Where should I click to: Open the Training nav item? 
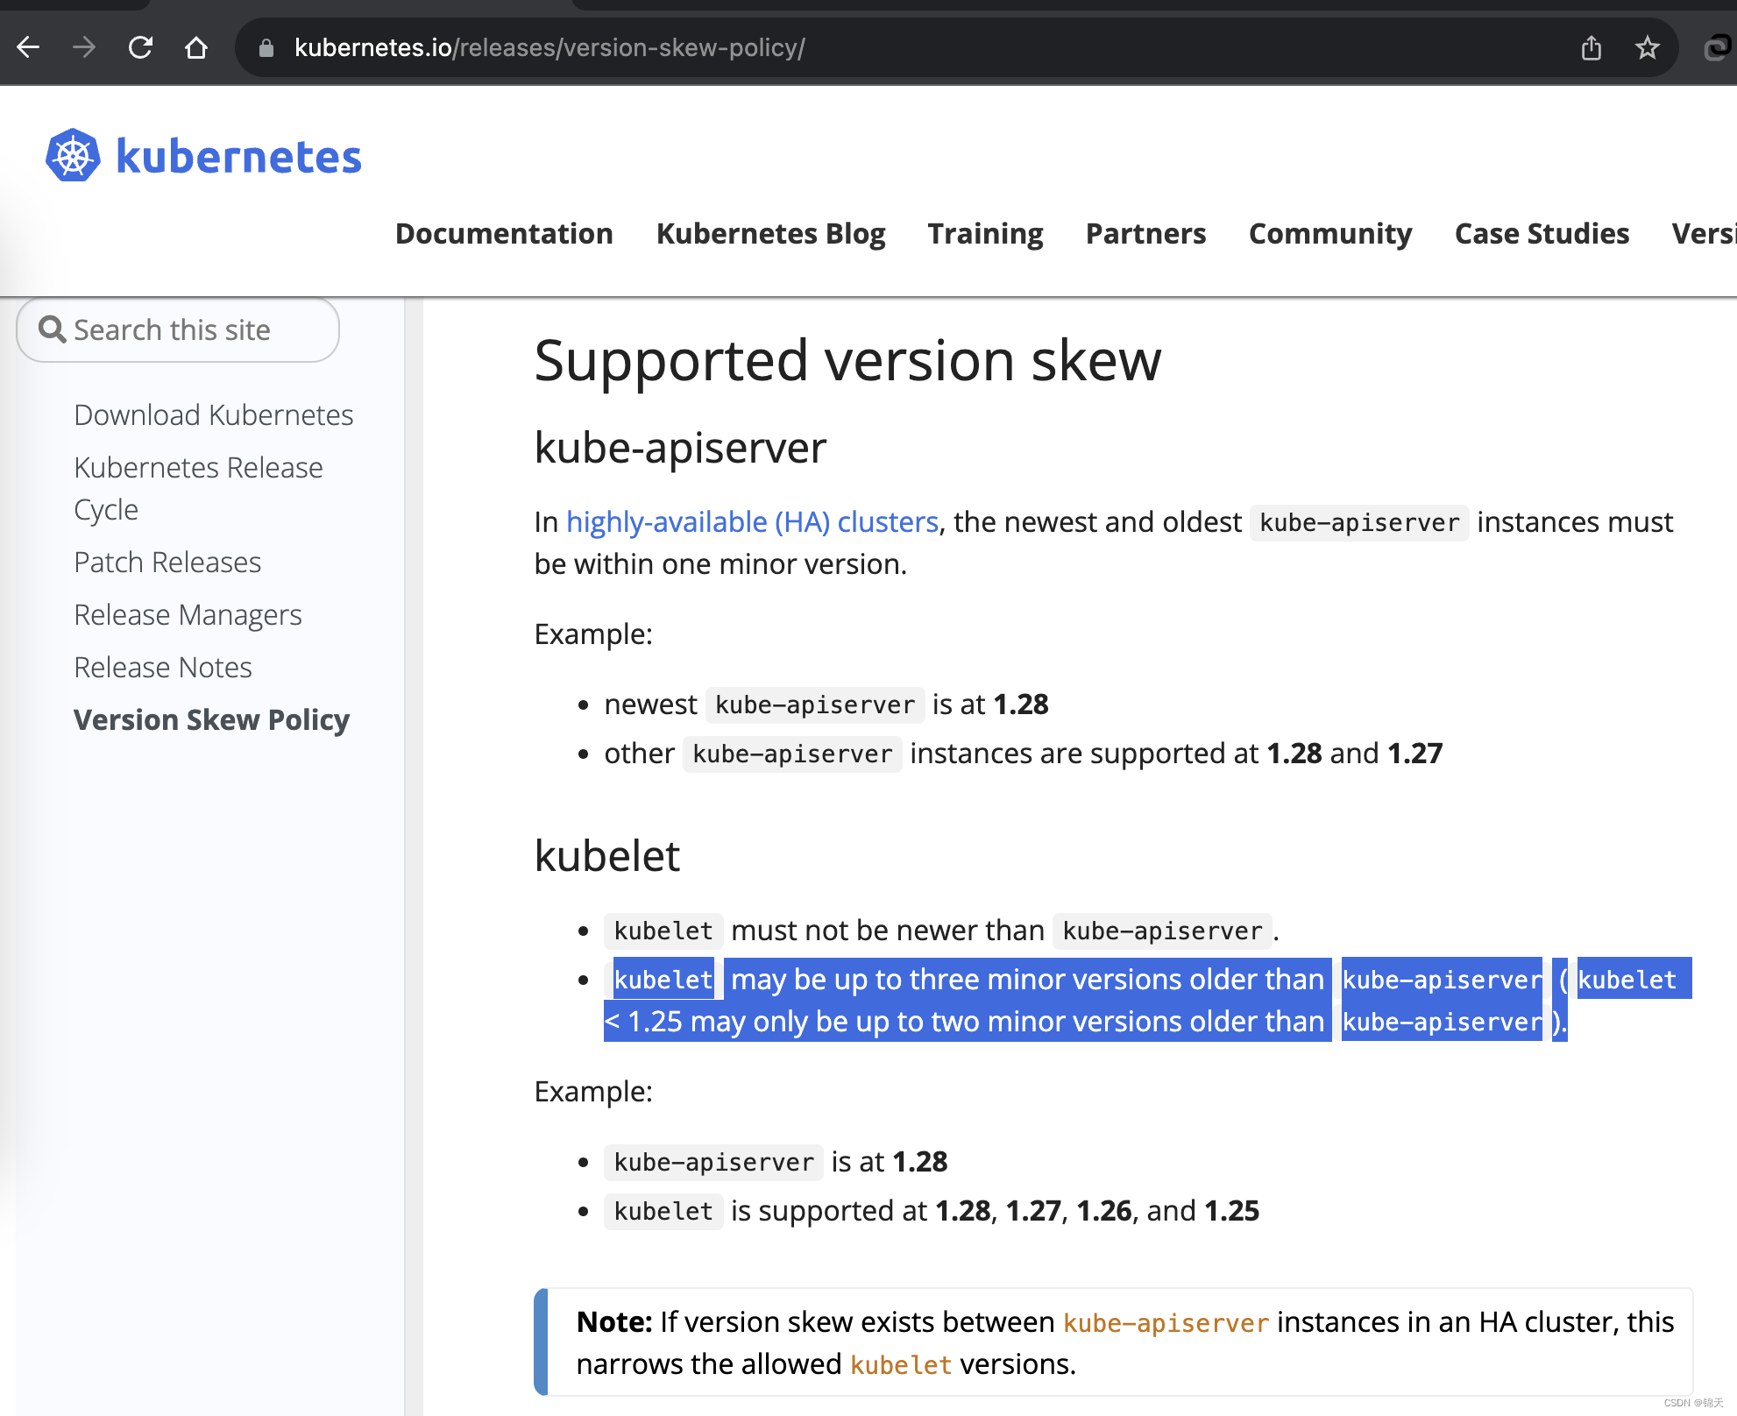click(x=985, y=233)
